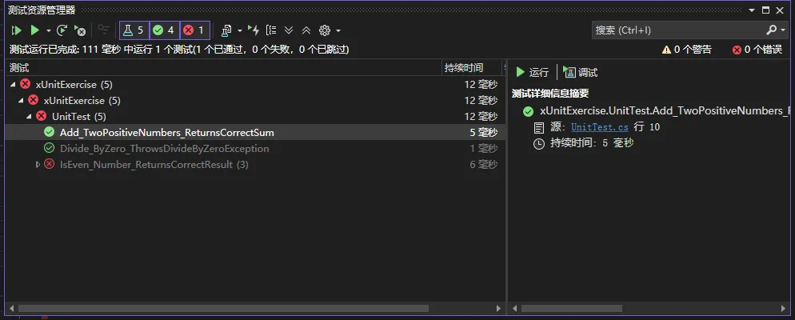Image resolution: width=795 pixels, height=320 pixels.
Task: Maximize the Test Explorer window
Action: pyautogui.click(x=765, y=10)
